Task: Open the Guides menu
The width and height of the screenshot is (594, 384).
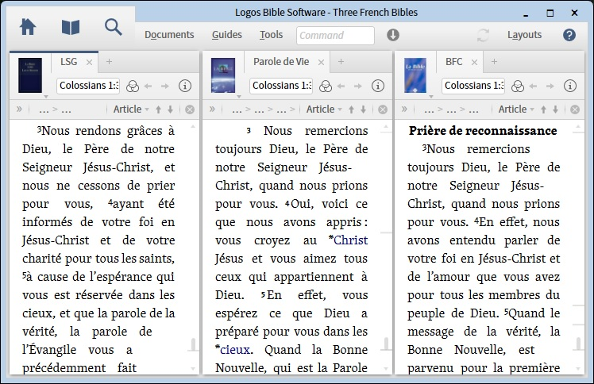Action: click(227, 35)
